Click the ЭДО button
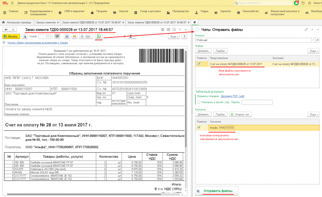Screen dimensions: 322x197 click(86, 37)
